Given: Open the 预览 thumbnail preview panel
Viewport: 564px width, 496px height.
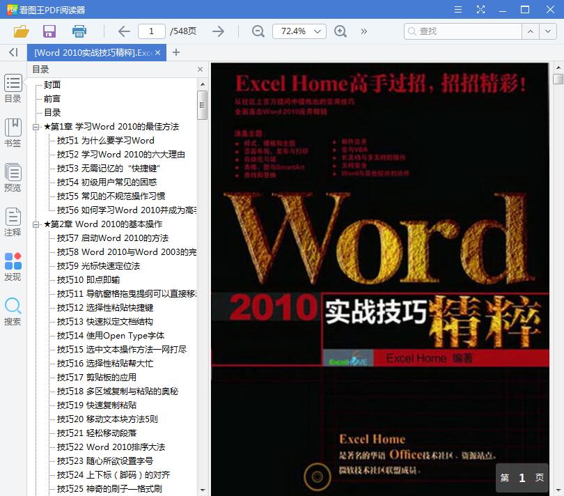Looking at the screenshot, I should [x=13, y=178].
